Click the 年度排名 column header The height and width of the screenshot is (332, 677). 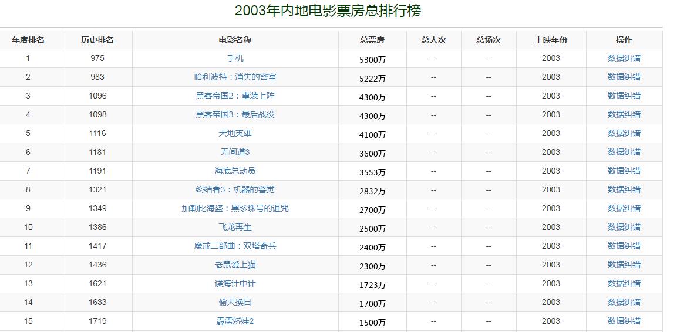coord(28,40)
